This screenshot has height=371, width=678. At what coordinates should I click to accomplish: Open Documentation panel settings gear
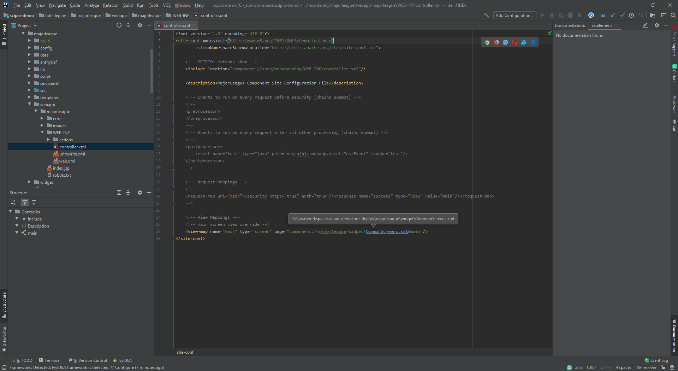[x=657, y=25]
